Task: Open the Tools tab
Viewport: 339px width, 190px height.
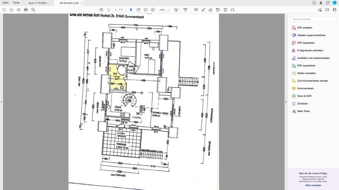Action: coord(16,3)
